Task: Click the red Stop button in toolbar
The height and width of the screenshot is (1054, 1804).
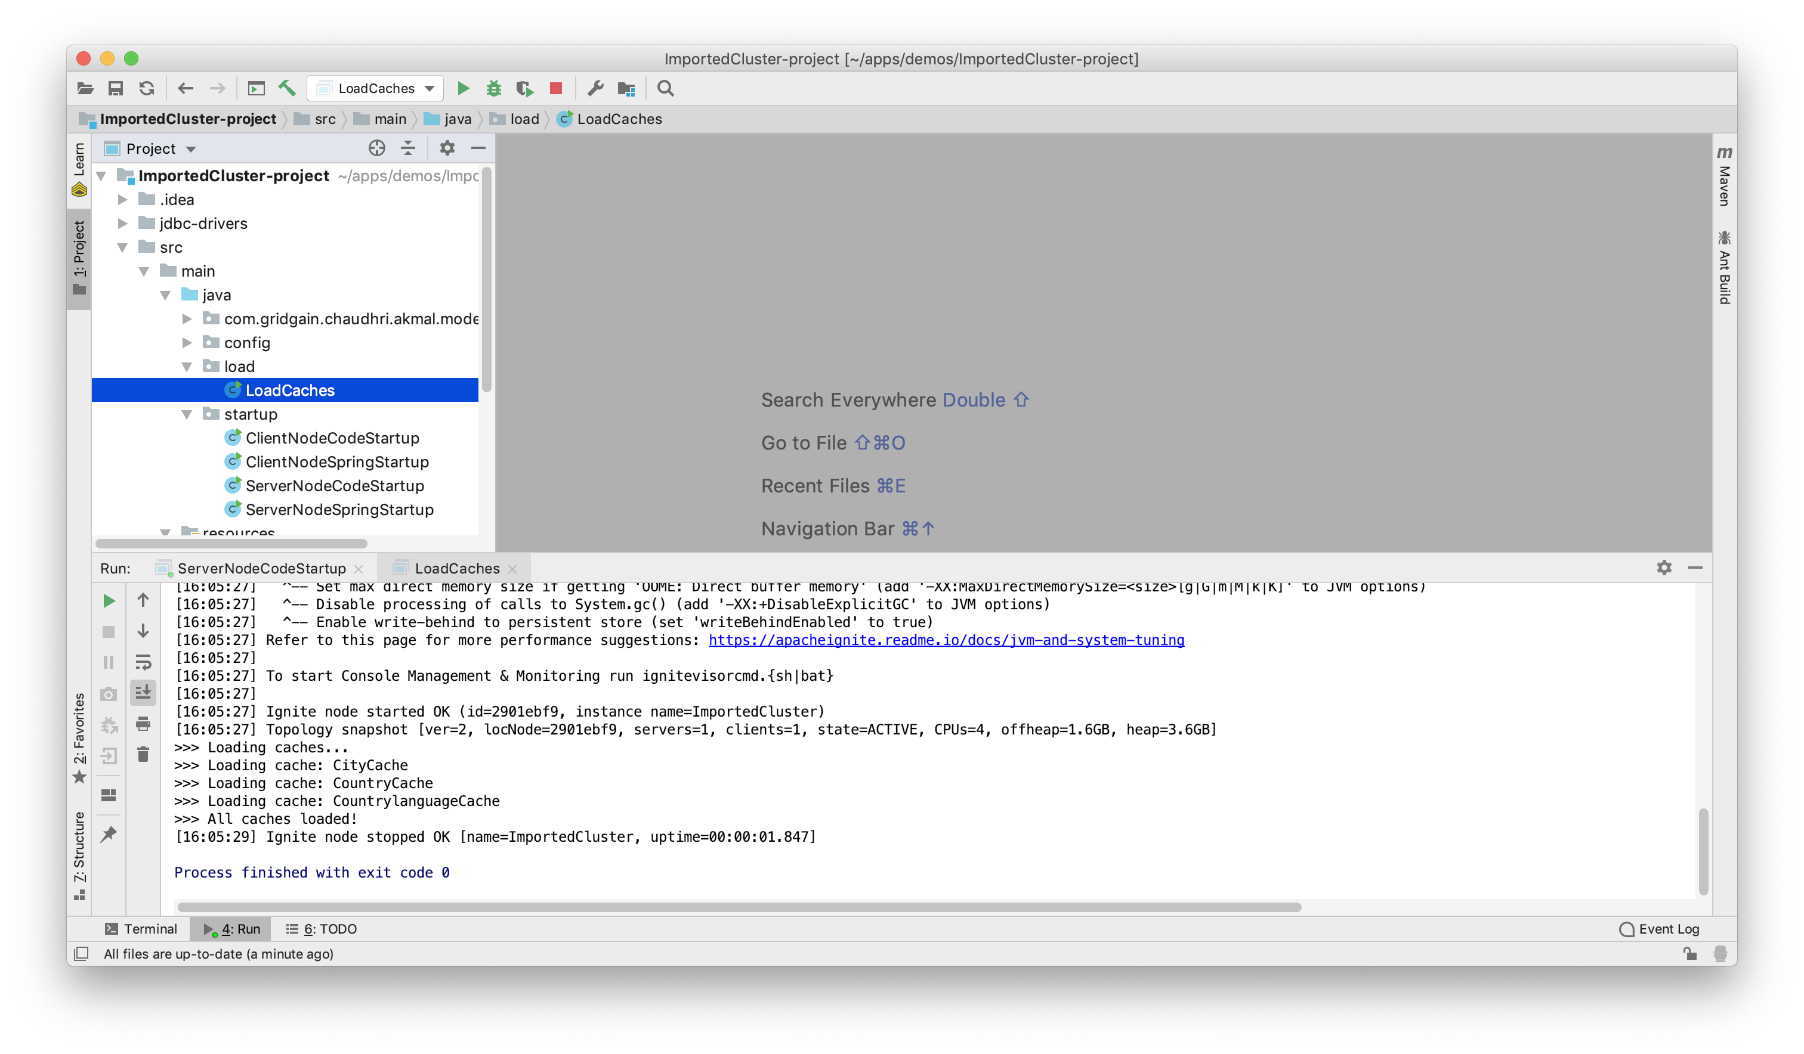Action: point(555,88)
